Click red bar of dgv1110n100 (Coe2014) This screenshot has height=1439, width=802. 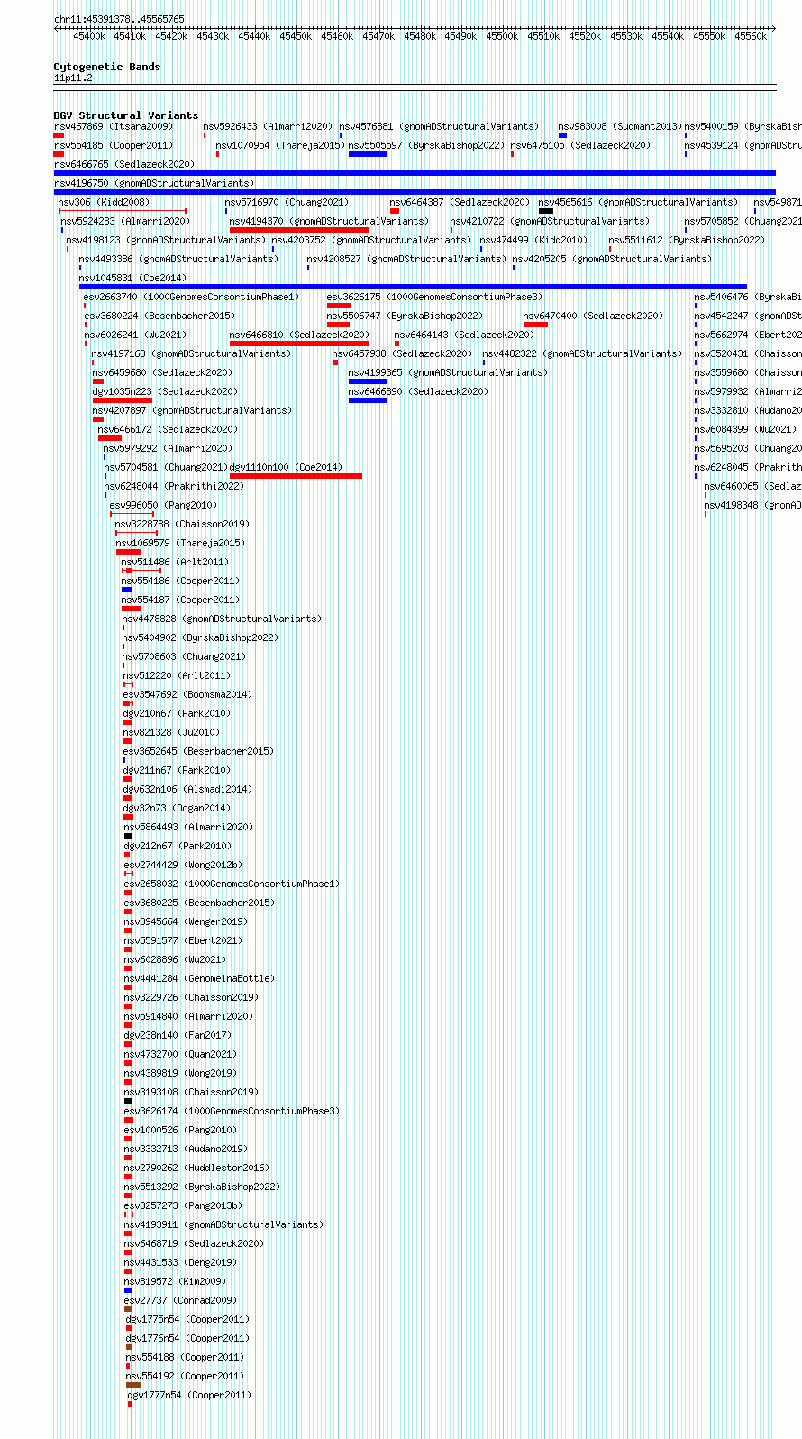click(x=296, y=476)
